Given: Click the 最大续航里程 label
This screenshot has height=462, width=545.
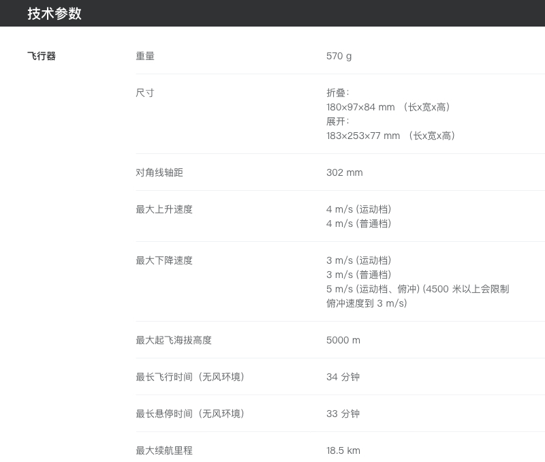Looking at the screenshot, I should coord(164,450).
